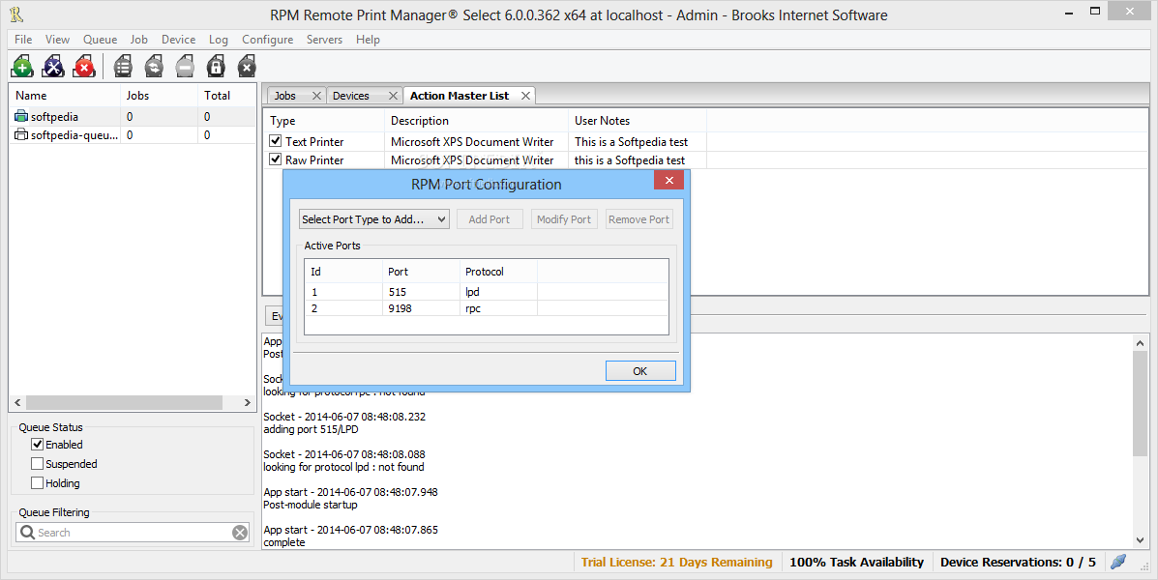This screenshot has height=580, width=1158.
Task: Click the log panel scroll down arrow
Action: point(1140,540)
